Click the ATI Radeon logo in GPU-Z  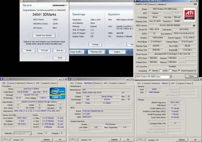coord(189,15)
